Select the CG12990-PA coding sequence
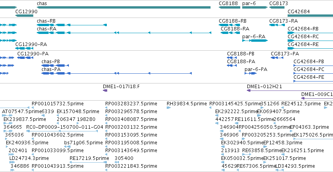This screenshot has height=172, width=333. point(25,58)
